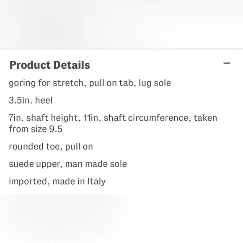
Task: Click the word "heel"
Action: point(44,100)
